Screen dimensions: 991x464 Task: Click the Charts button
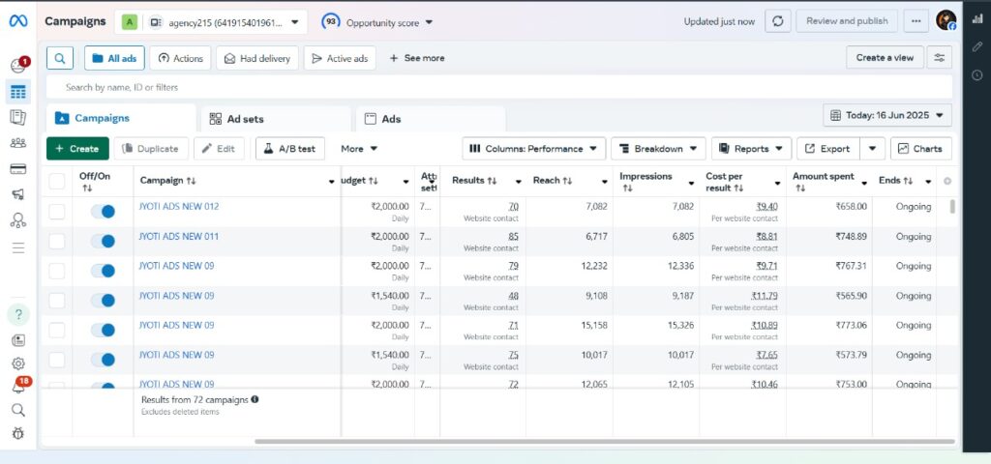pyautogui.click(x=921, y=148)
